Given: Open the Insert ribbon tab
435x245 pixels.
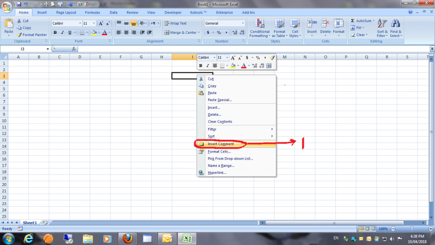Looking at the screenshot, I should (42, 13).
